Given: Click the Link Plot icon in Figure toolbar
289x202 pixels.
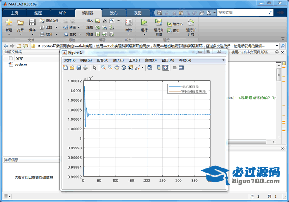Looking at the screenshot, I should (x=150, y=68).
